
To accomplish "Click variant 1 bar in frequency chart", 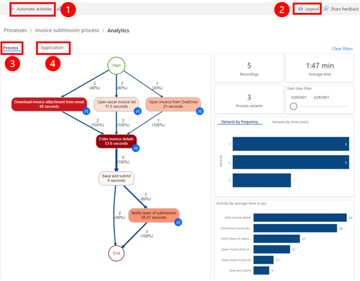I will [291, 144].
